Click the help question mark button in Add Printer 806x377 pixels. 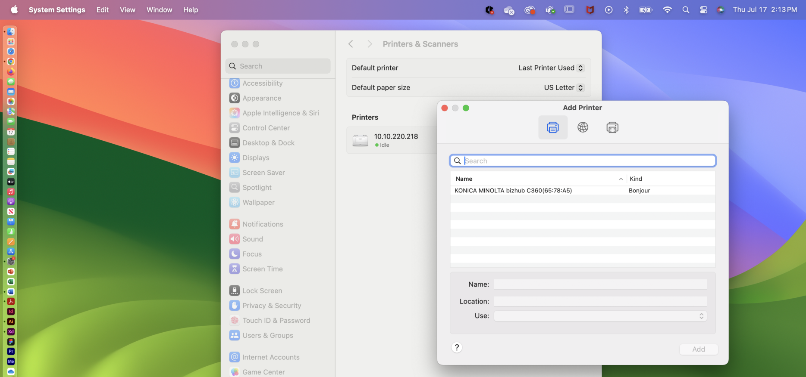[x=457, y=347]
